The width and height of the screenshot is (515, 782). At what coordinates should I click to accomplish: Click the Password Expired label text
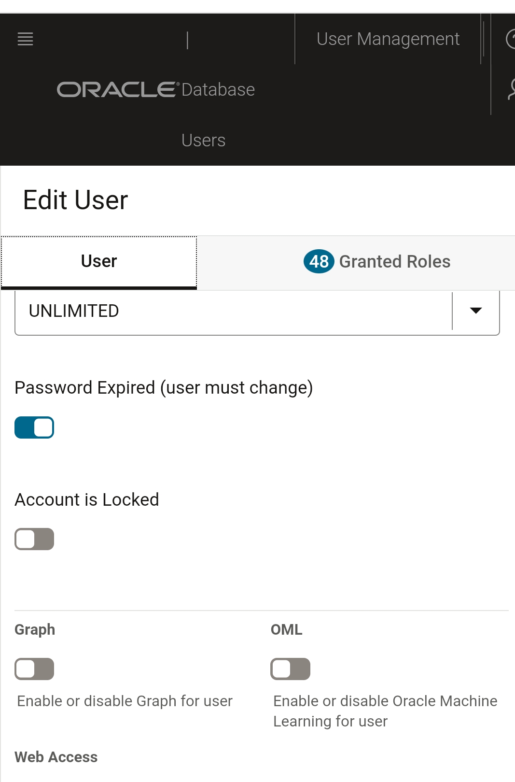click(164, 388)
